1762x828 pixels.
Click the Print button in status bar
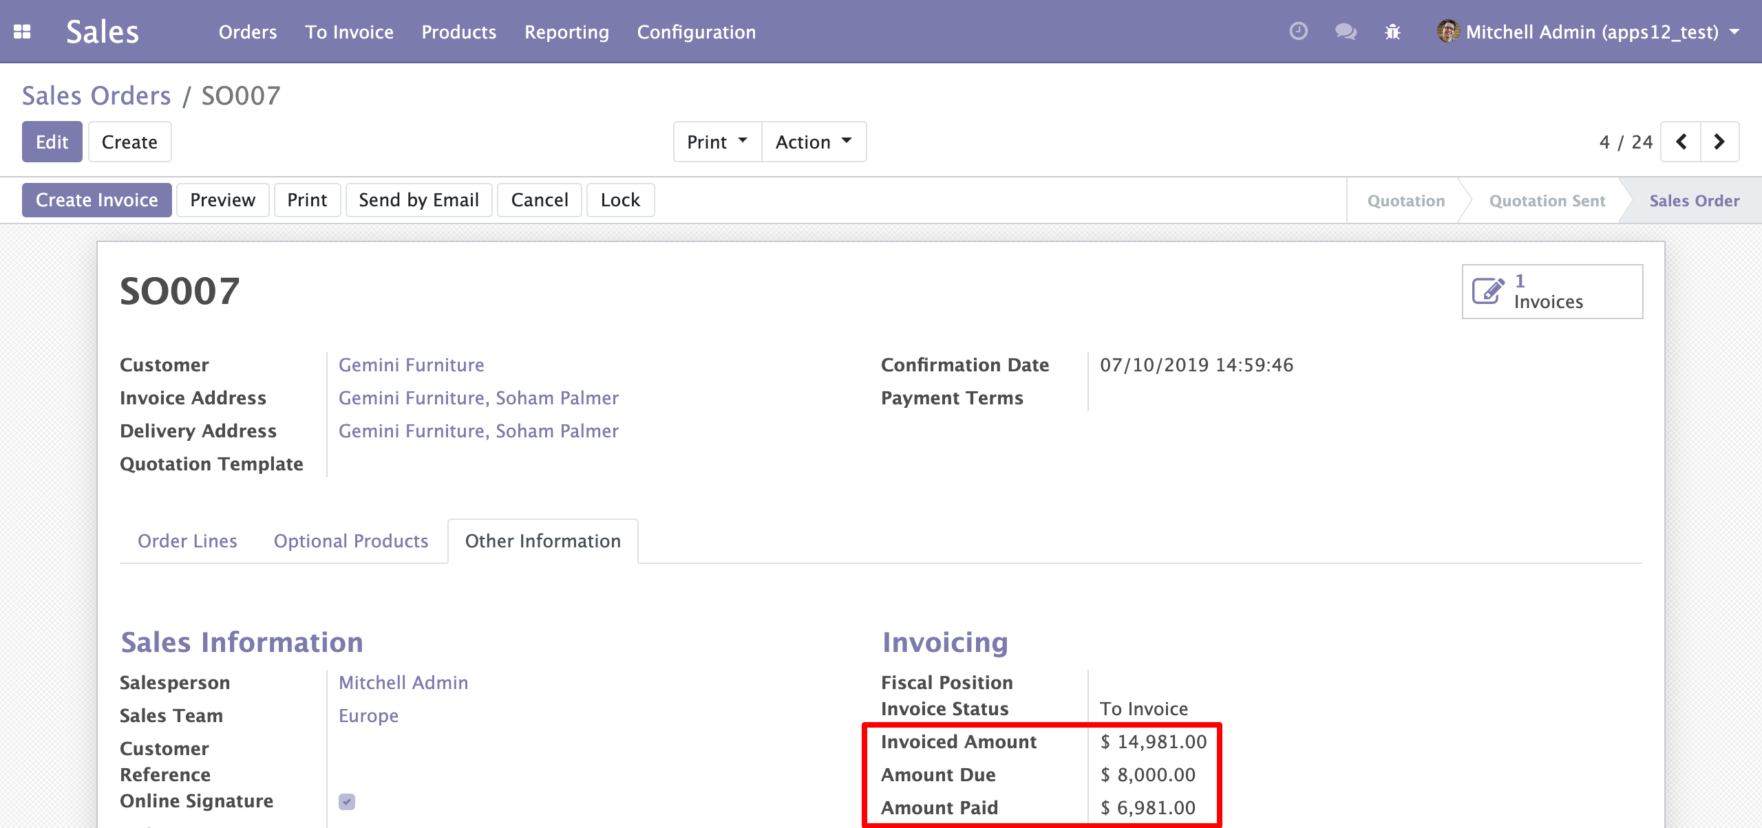(x=307, y=200)
